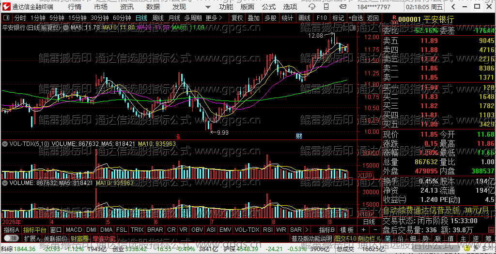Viewport: 496px width, 254px height.
Task: Expand the 扩展 panel
Action: pyautogui.click(x=32, y=238)
